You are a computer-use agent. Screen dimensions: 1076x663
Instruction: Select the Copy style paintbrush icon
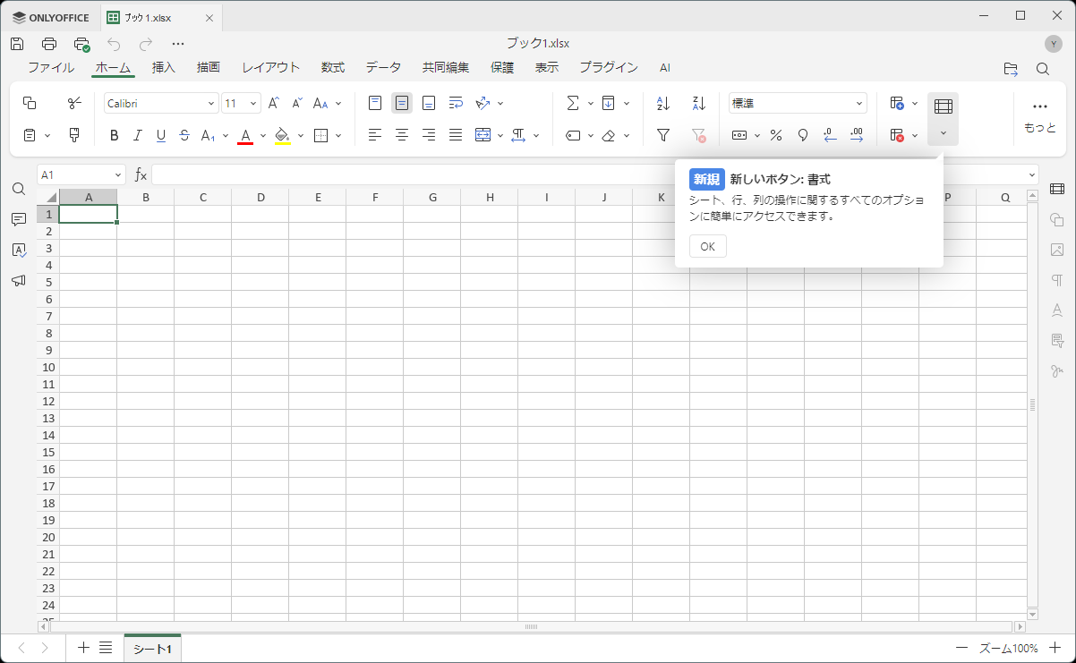click(x=74, y=135)
